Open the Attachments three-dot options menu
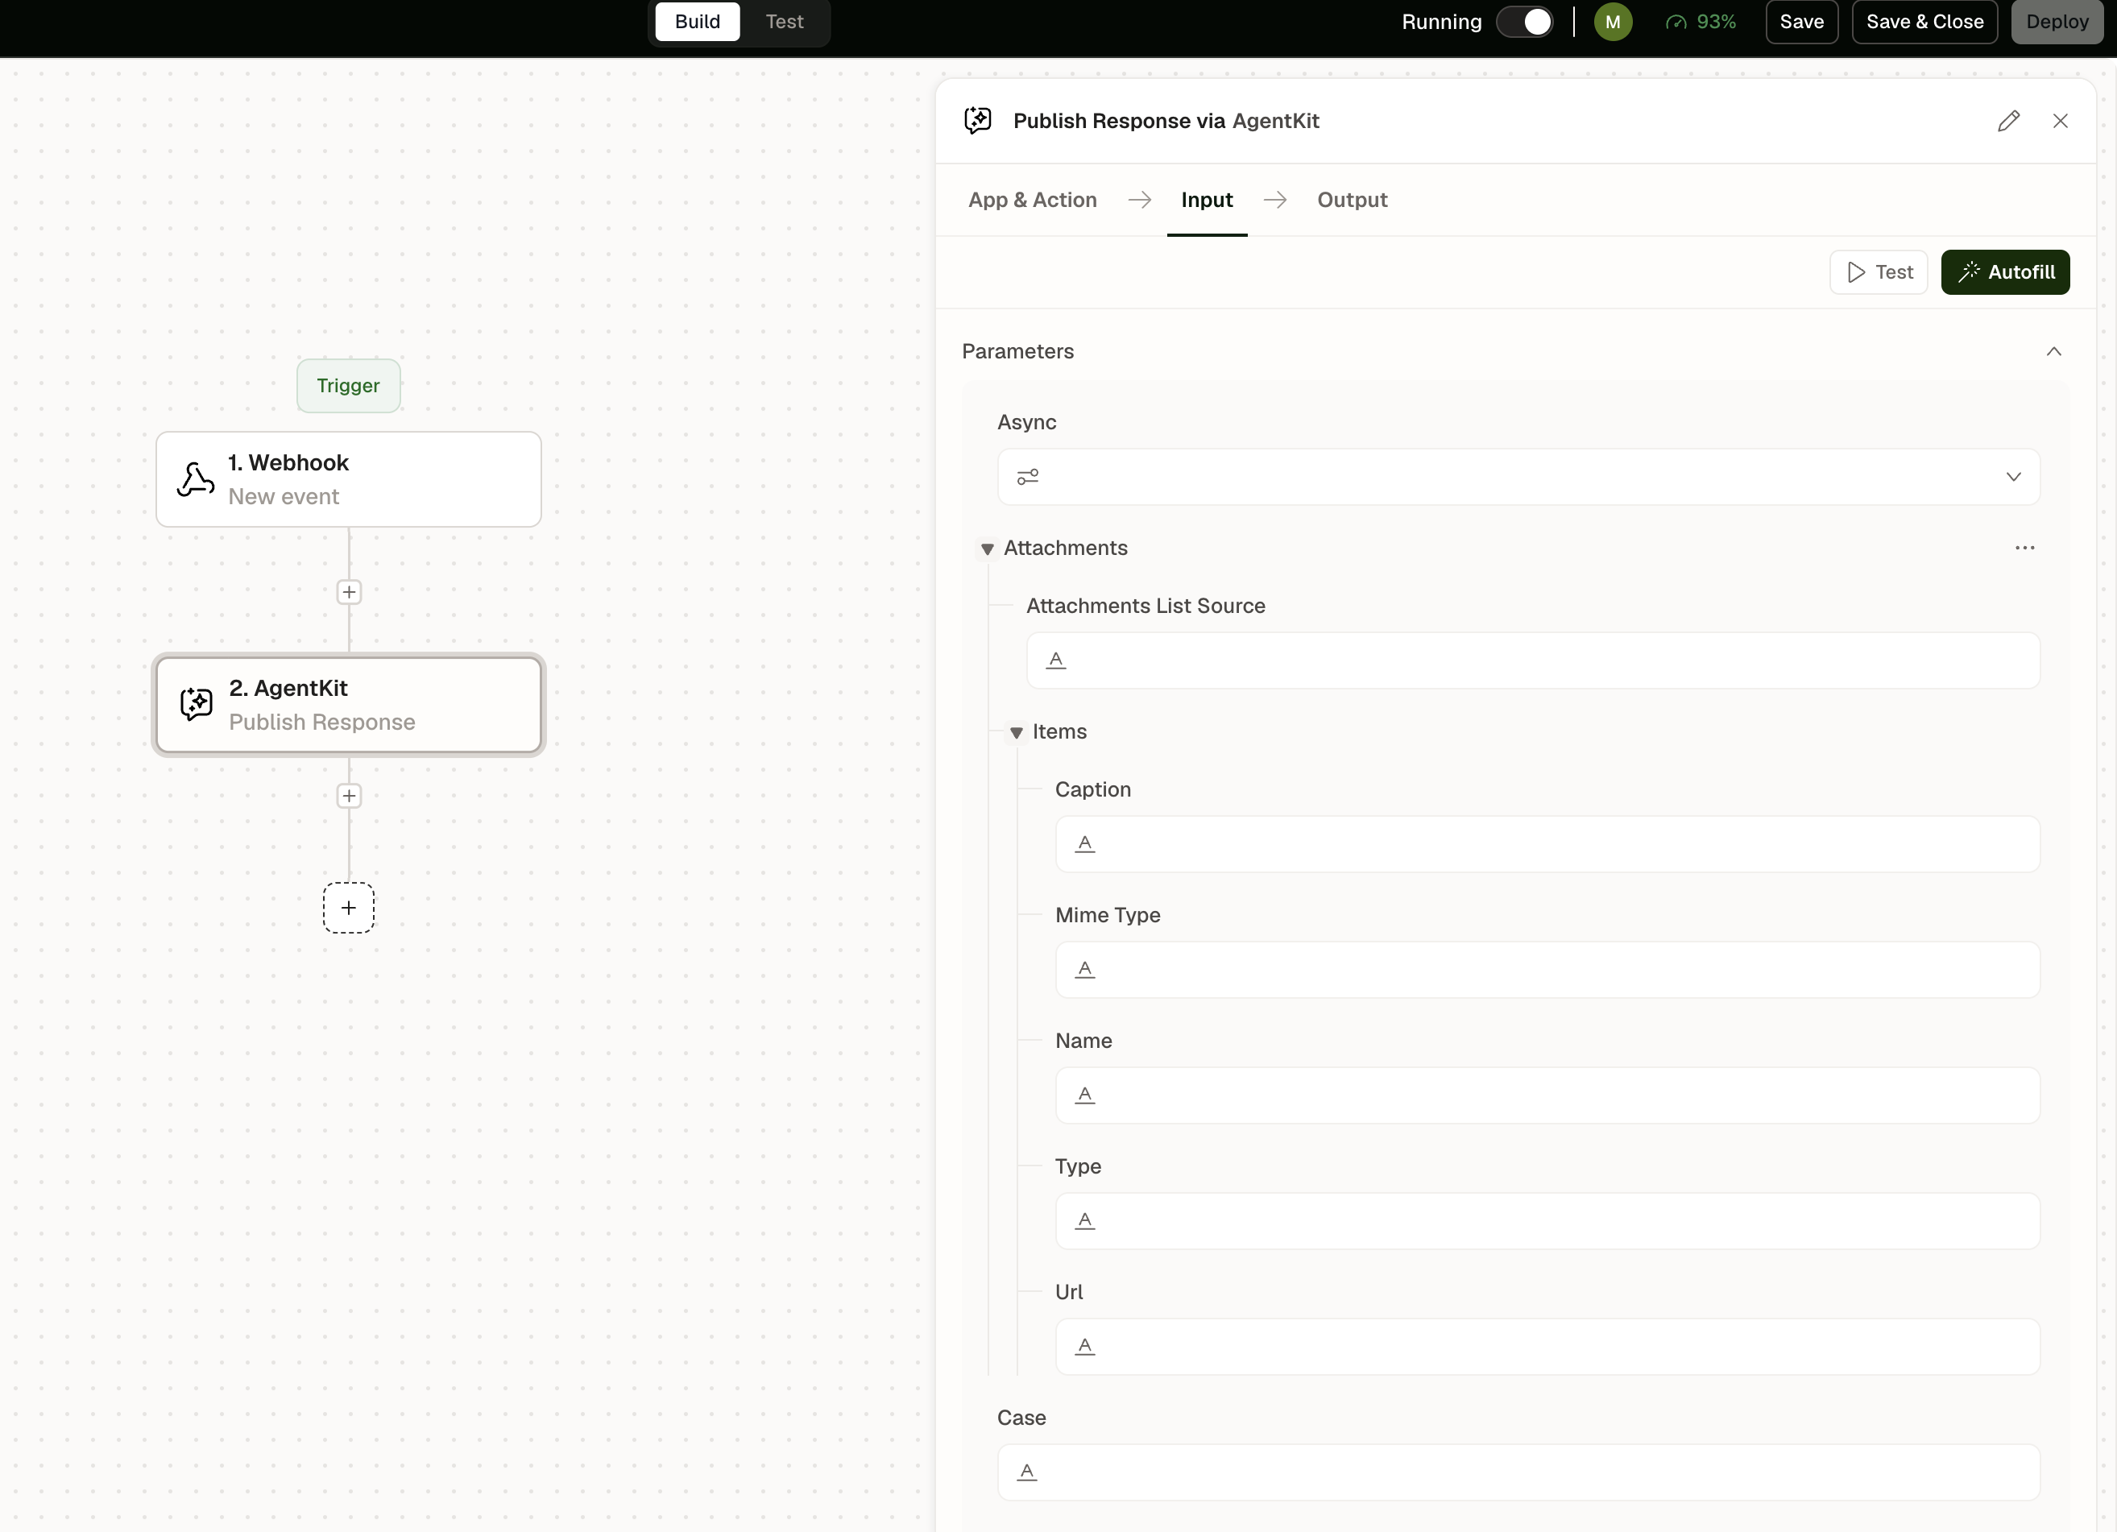Image resolution: width=2117 pixels, height=1532 pixels. pos(2024,548)
